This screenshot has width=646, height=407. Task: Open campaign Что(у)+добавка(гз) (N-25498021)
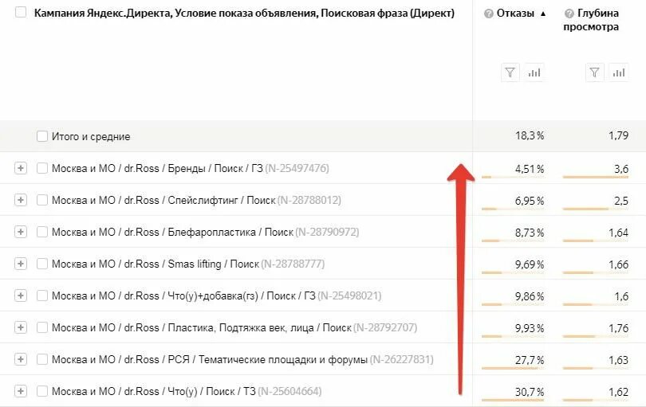217,295
